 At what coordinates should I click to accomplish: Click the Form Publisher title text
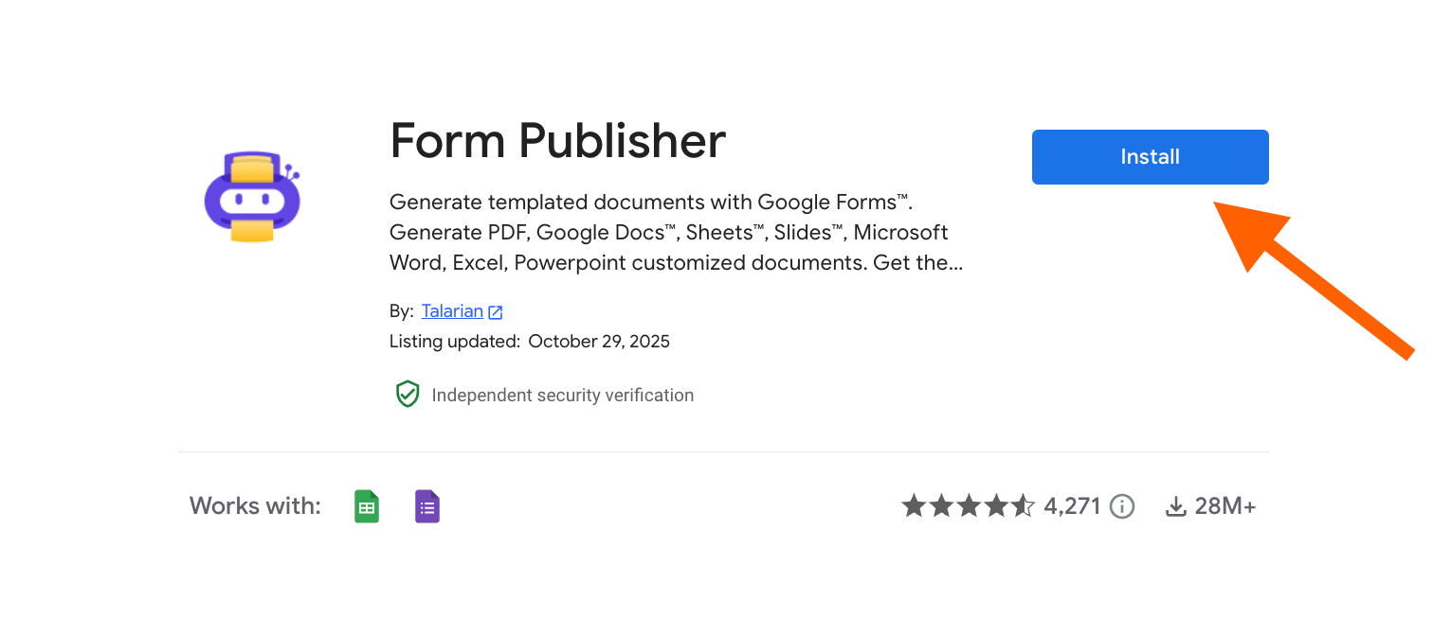point(556,140)
